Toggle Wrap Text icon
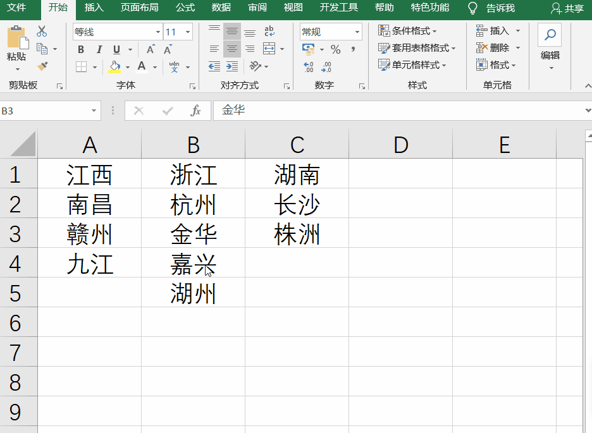 point(269,32)
